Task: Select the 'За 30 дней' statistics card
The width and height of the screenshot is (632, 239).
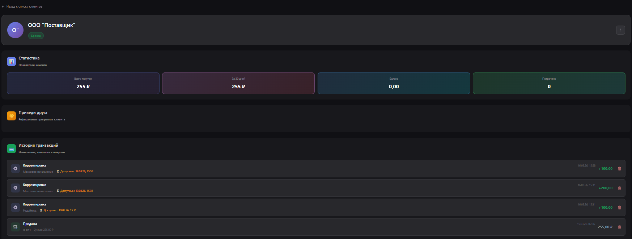Action: (x=238, y=83)
